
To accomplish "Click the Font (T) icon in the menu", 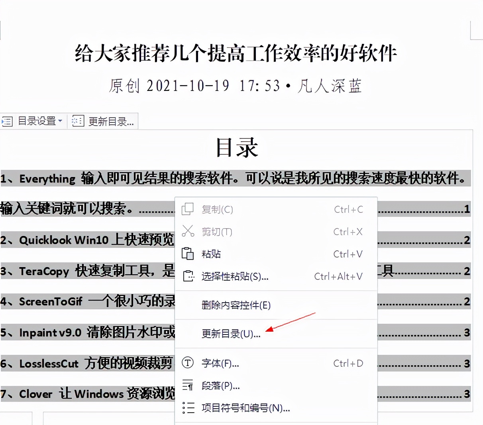I will click(187, 363).
